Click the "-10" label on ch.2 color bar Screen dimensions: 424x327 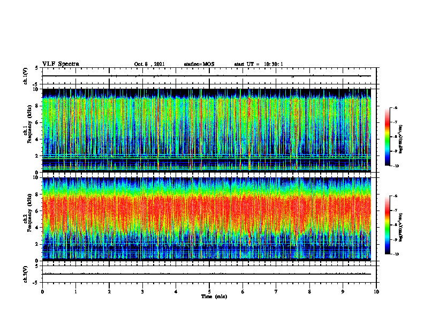[396, 254]
